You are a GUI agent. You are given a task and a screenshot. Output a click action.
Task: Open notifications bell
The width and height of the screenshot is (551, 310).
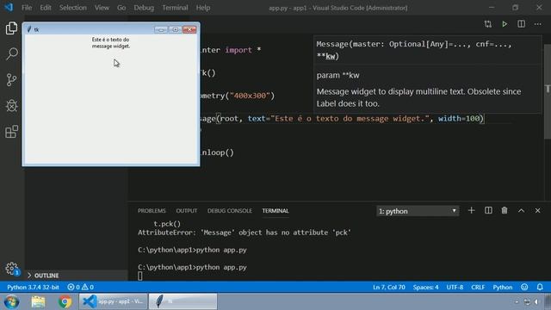(x=540, y=287)
